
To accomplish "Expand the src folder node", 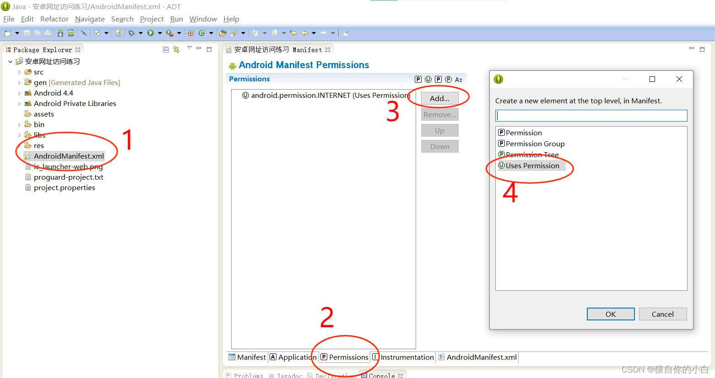I will click(19, 72).
